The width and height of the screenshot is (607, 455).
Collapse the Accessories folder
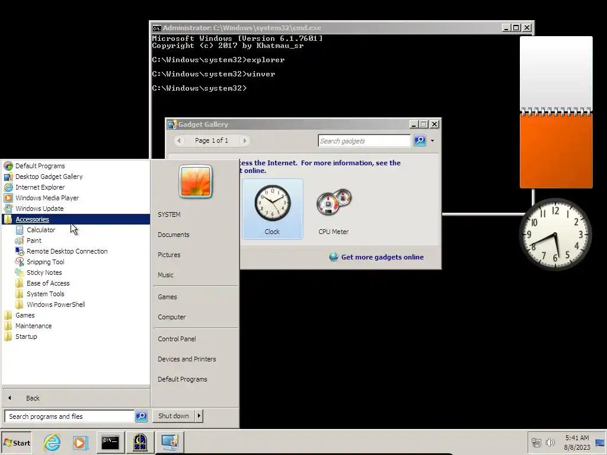(x=76, y=219)
